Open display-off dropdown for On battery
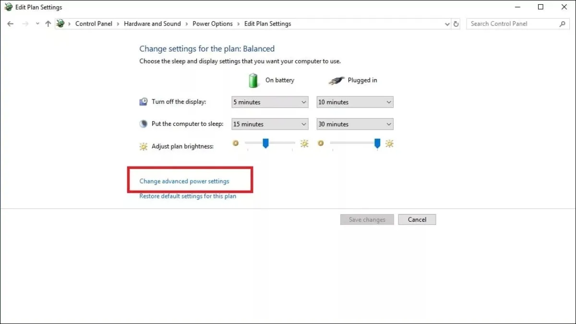This screenshot has width=576, height=324. point(270,102)
